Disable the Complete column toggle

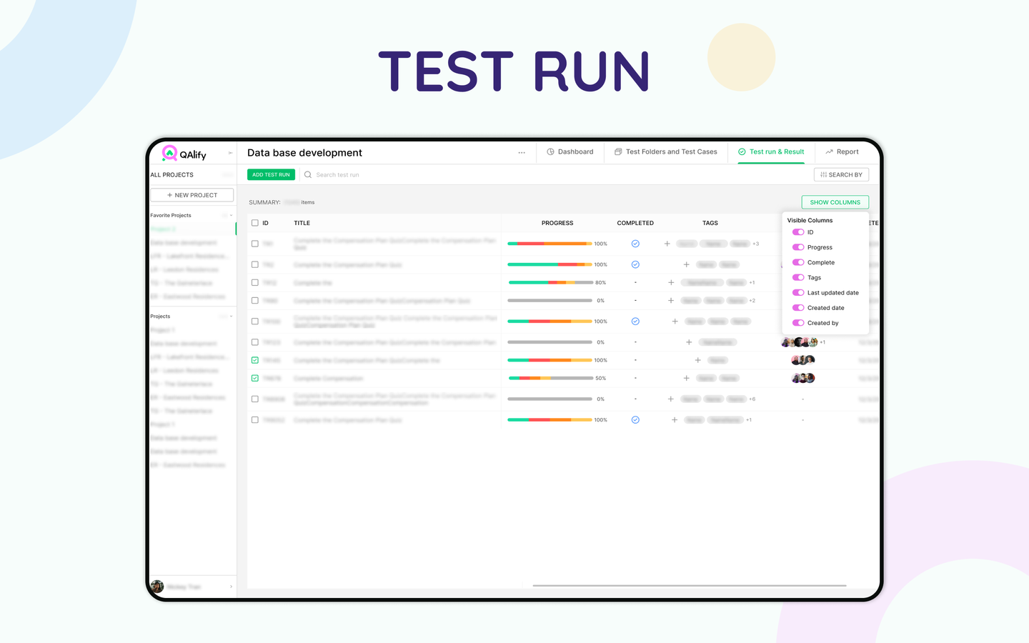pos(798,262)
